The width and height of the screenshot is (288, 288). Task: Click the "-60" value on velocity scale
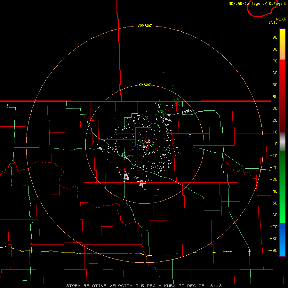(274, 215)
